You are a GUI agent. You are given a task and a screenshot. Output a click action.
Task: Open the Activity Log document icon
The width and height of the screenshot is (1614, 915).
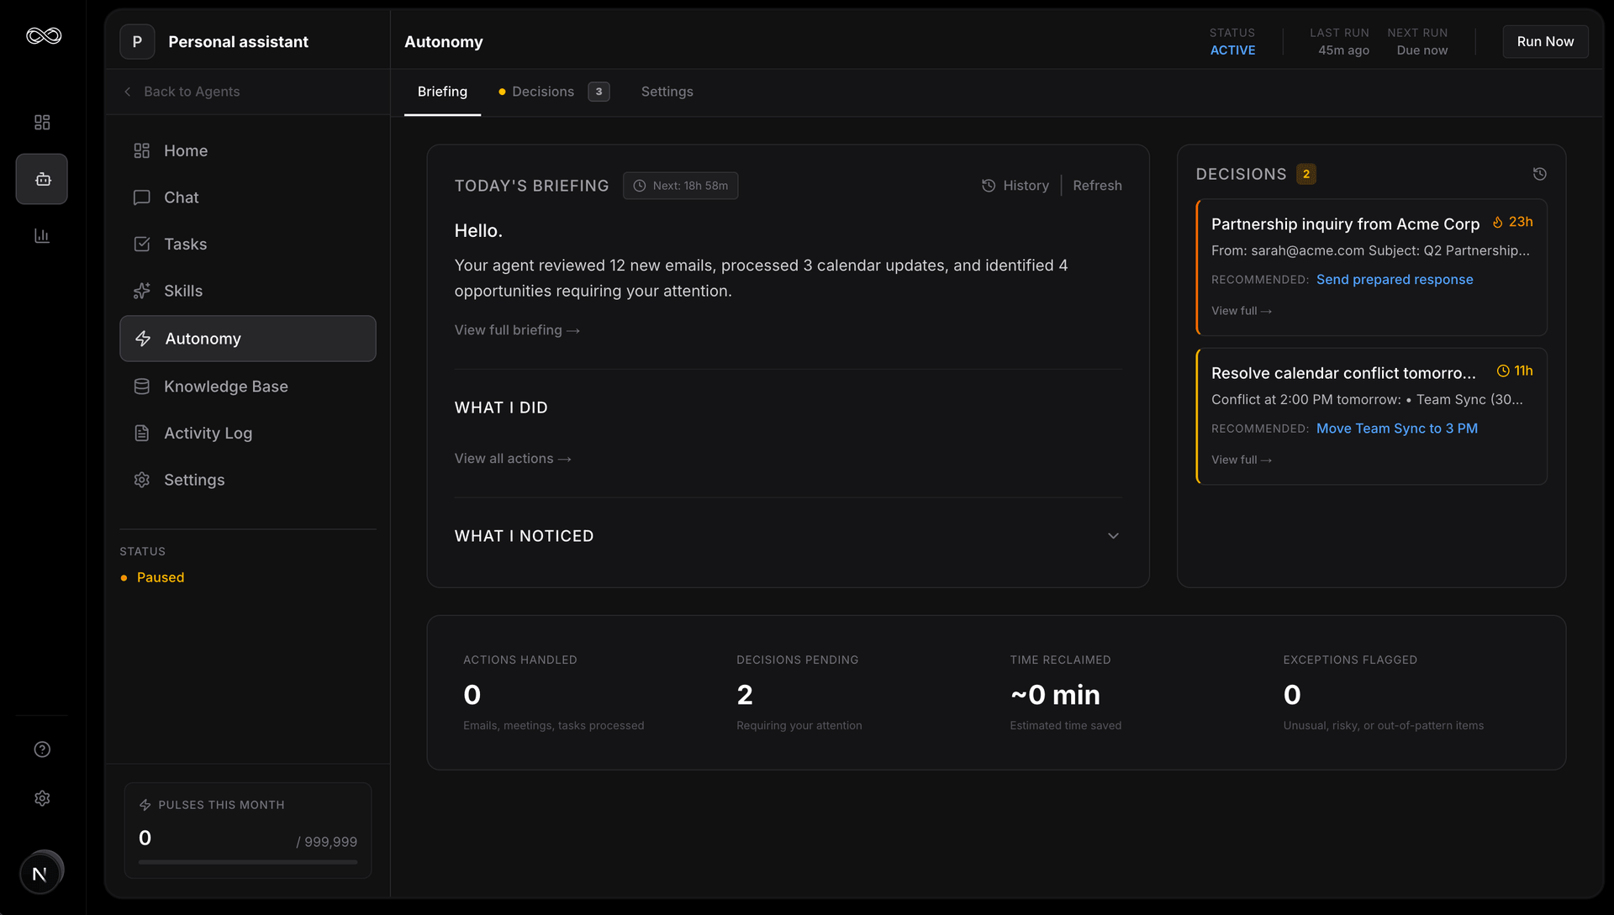[142, 433]
